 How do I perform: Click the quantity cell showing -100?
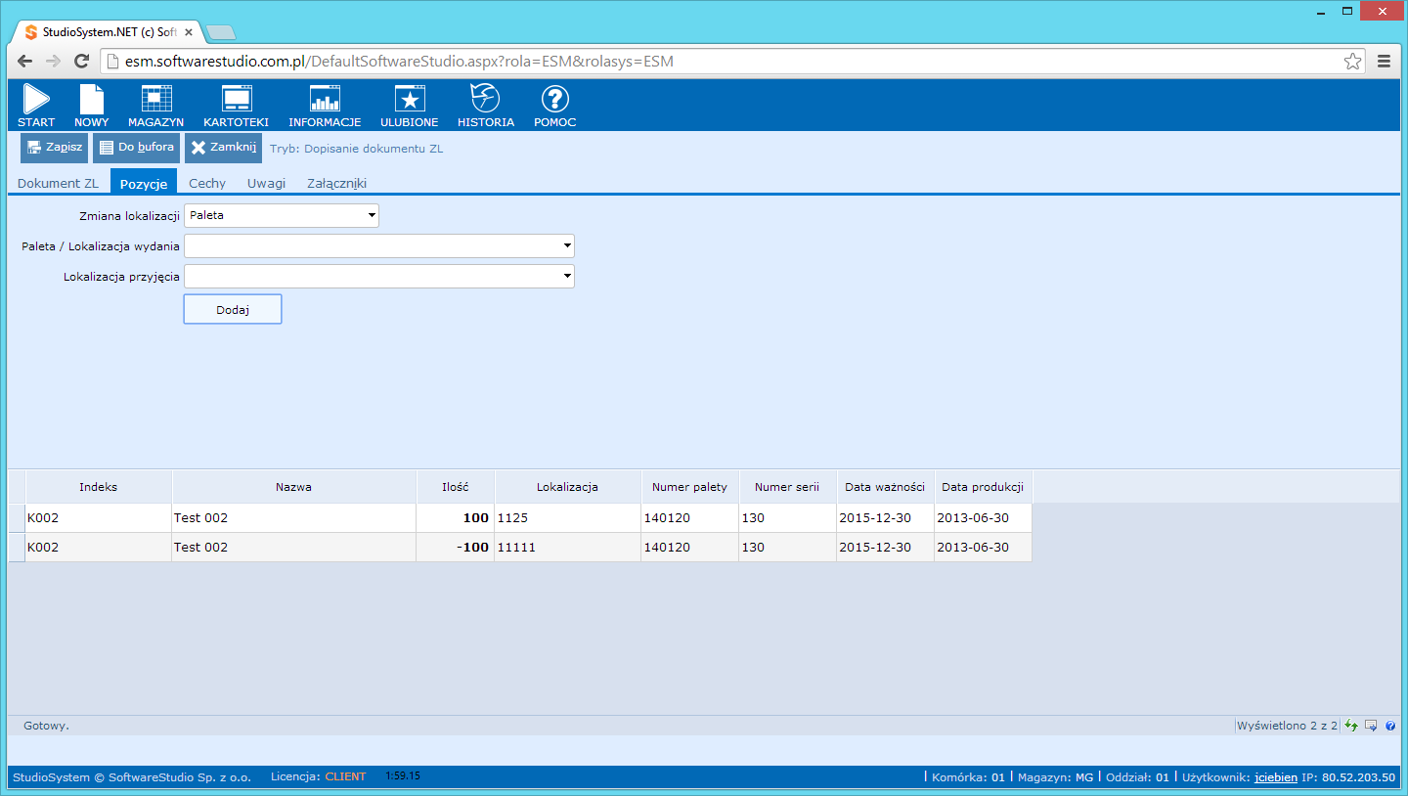click(456, 548)
